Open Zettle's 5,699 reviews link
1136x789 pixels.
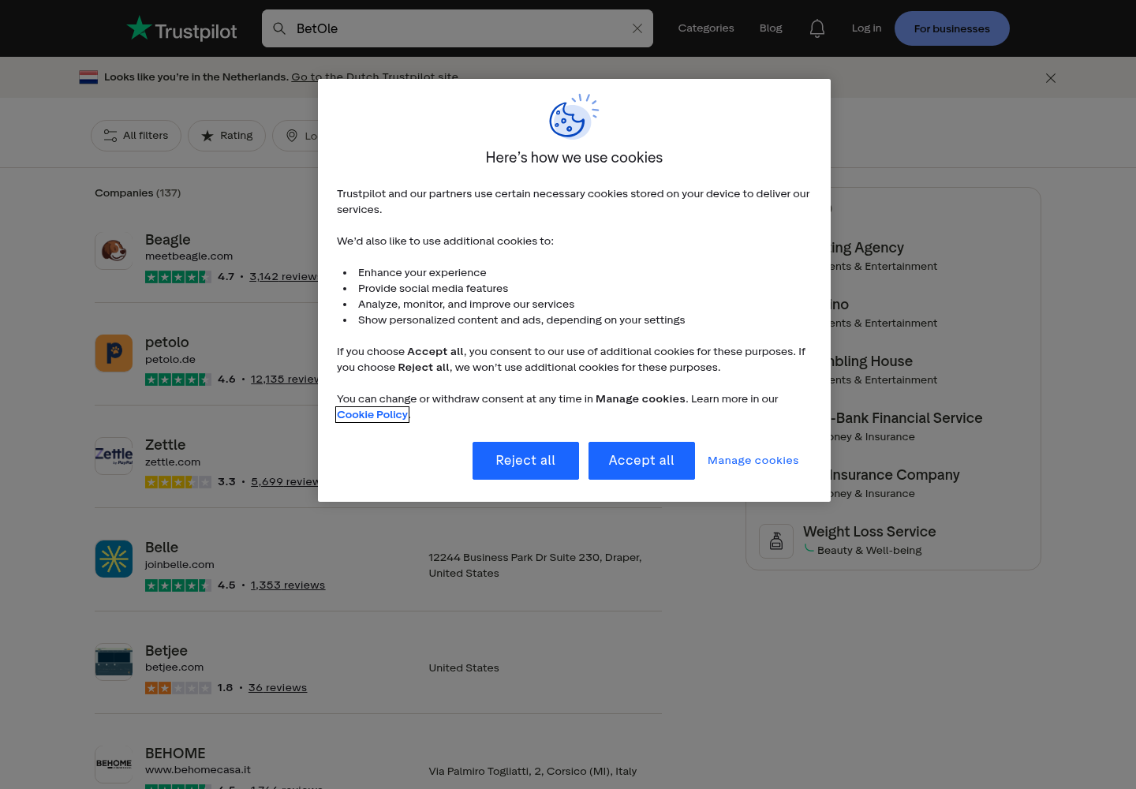point(285,482)
